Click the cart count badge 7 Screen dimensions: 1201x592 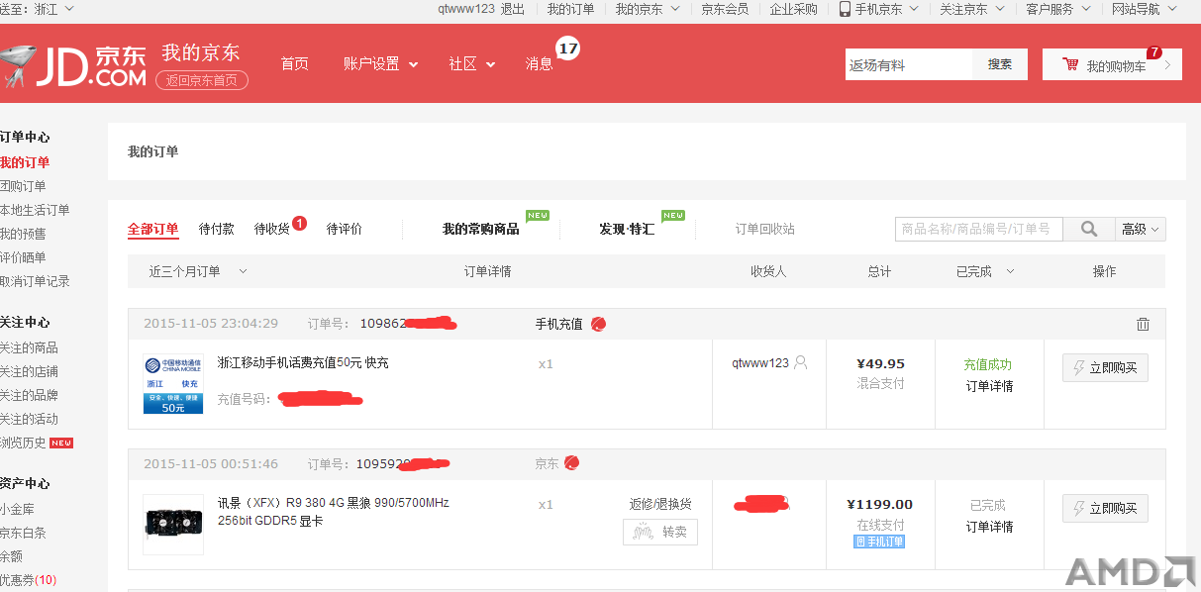[1154, 52]
